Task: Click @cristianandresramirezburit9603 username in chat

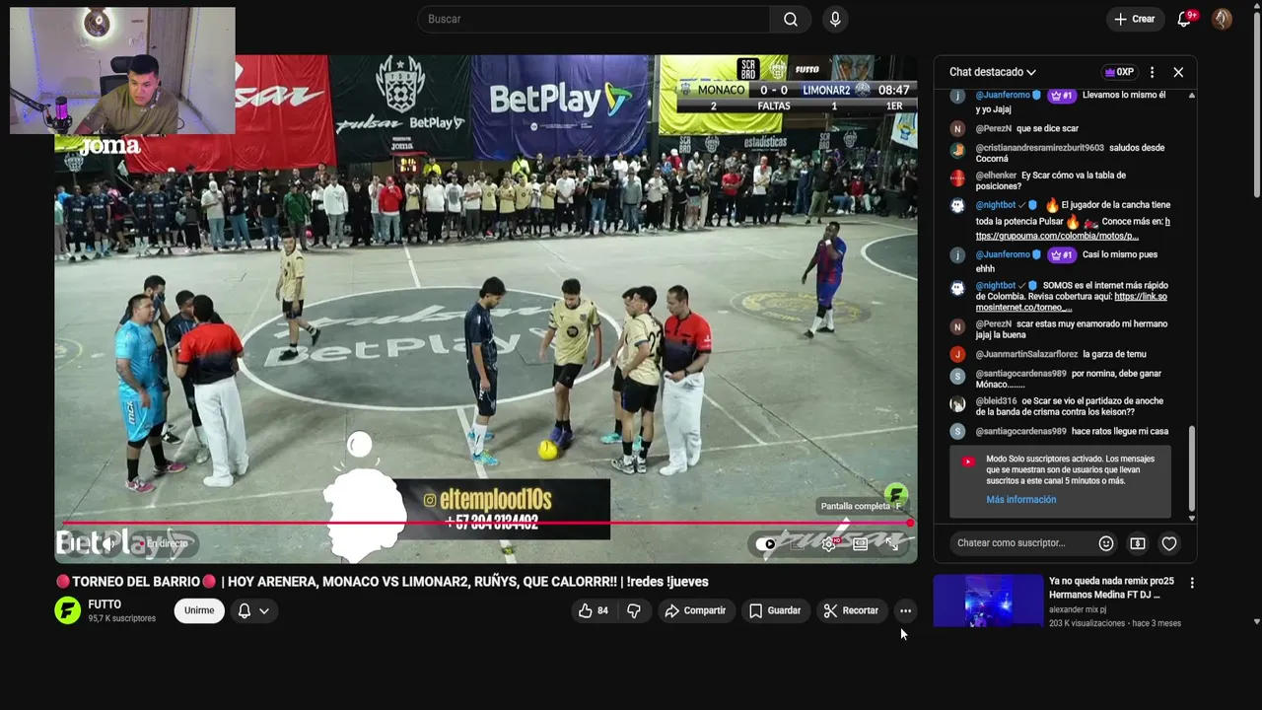Action: tap(1039, 148)
